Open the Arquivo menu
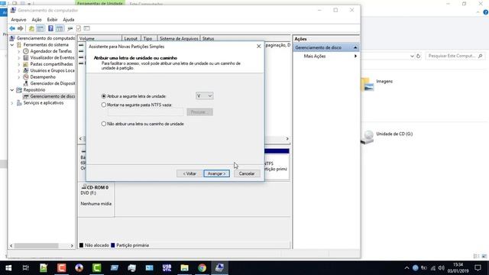 (18, 20)
